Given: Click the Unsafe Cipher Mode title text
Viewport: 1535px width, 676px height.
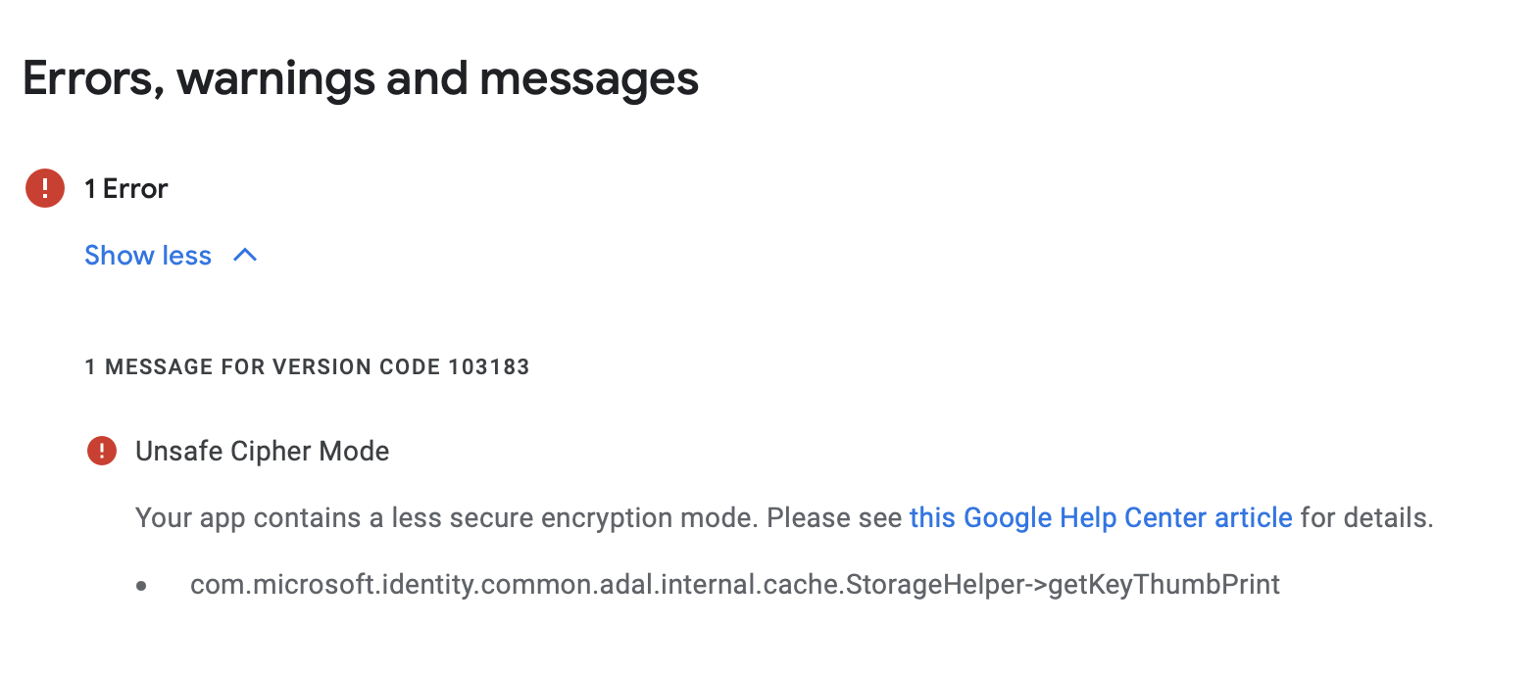Looking at the screenshot, I should tap(262, 451).
